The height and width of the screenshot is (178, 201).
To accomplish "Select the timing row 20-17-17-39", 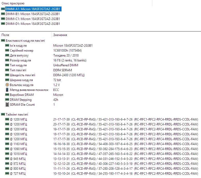I will [101, 124].
